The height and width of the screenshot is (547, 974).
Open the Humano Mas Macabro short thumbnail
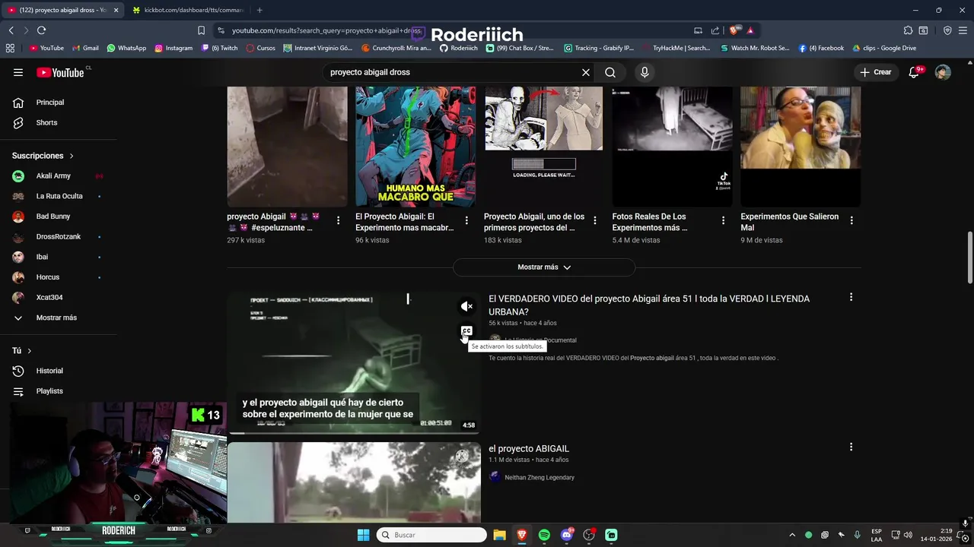415,147
